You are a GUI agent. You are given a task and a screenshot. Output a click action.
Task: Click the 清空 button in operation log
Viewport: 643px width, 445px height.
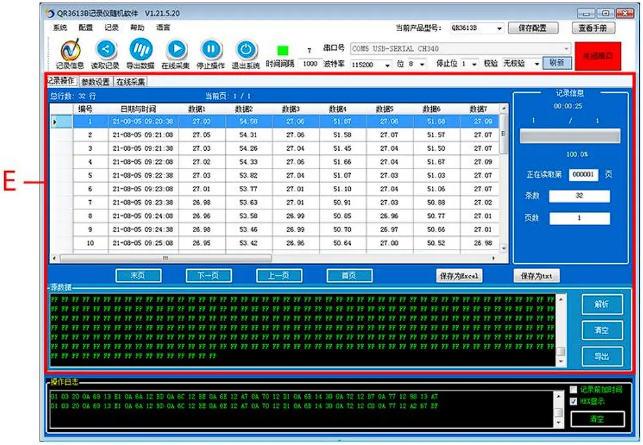click(x=597, y=419)
